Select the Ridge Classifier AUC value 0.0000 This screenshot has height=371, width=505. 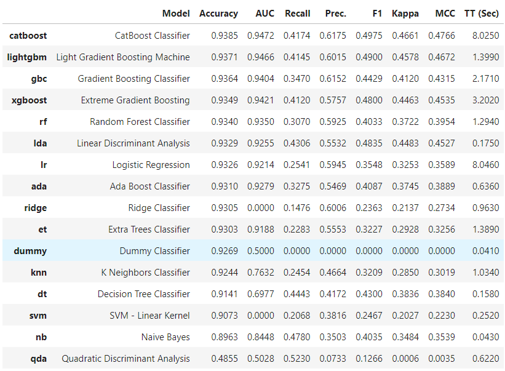pyautogui.click(x=261, y=208)
